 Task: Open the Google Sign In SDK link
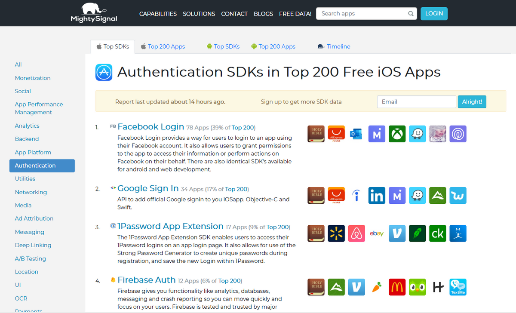pyautogui.click(x=148, y=188)
